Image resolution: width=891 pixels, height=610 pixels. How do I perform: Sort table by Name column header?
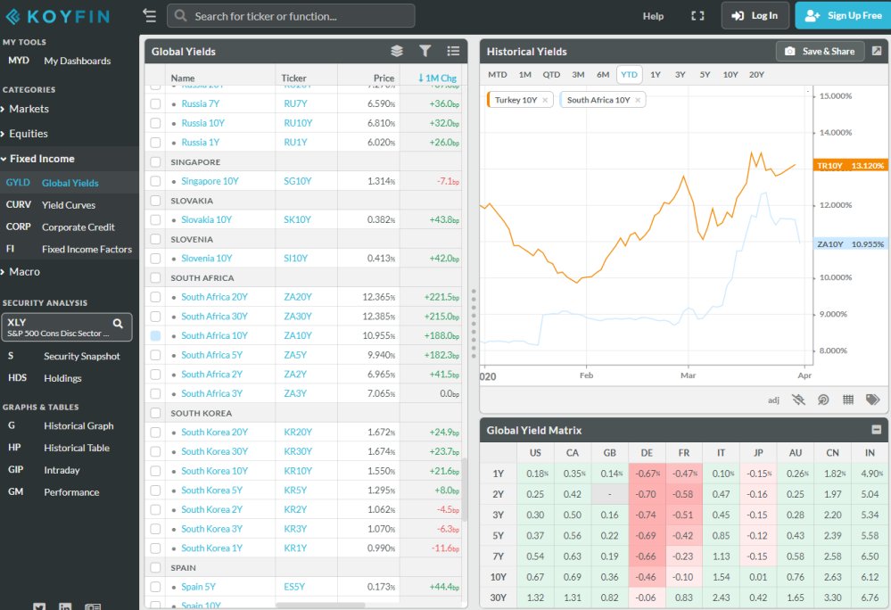pos(183,78)
